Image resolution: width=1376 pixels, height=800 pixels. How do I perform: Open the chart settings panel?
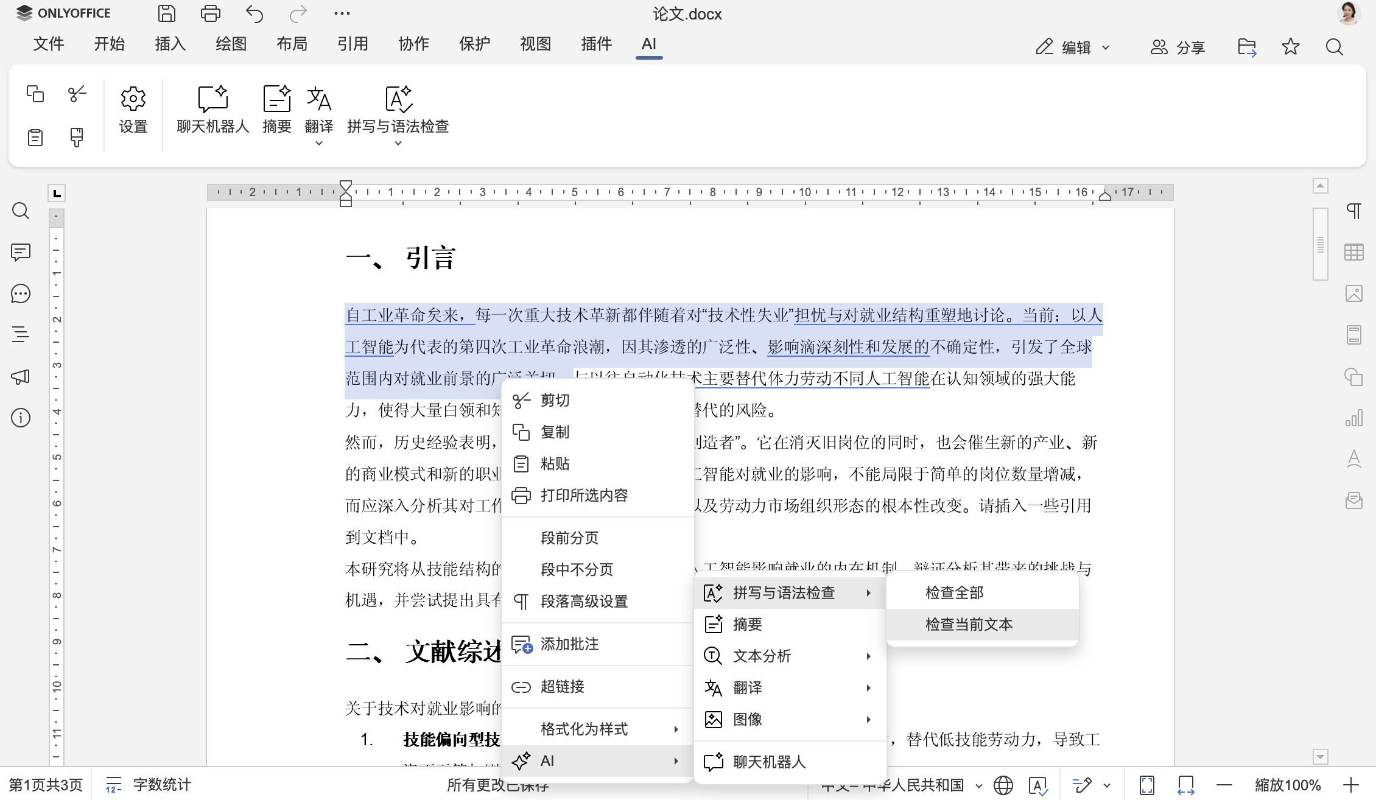1354,418
